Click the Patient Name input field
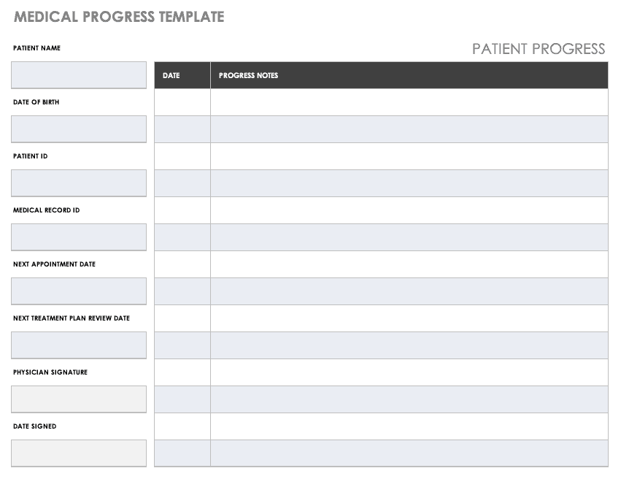Image resolution: width=621 pixels, height=487 pixels. [79, 75]
